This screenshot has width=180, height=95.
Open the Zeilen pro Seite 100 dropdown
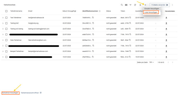(x=151, y=62)
